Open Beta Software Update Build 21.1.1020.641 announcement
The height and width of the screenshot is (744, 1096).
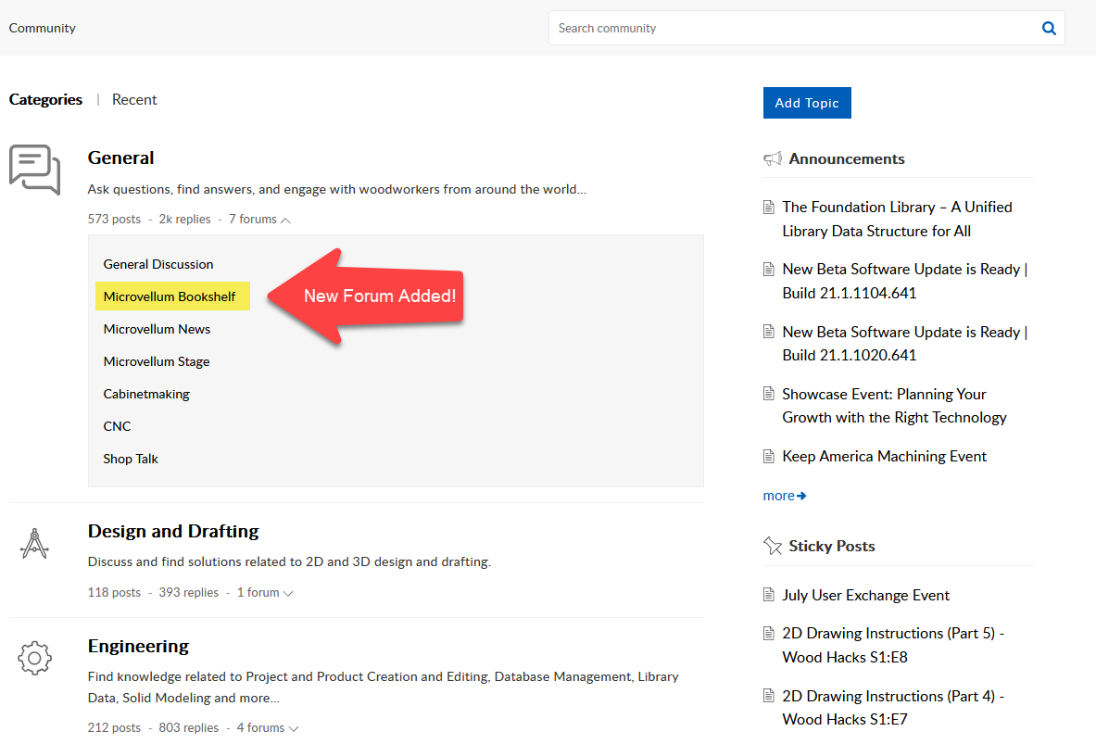pyautogui.click(x=905, y=344)
